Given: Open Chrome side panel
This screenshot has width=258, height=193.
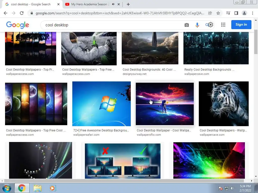Looking at the screenshot, I should (236, 13).
